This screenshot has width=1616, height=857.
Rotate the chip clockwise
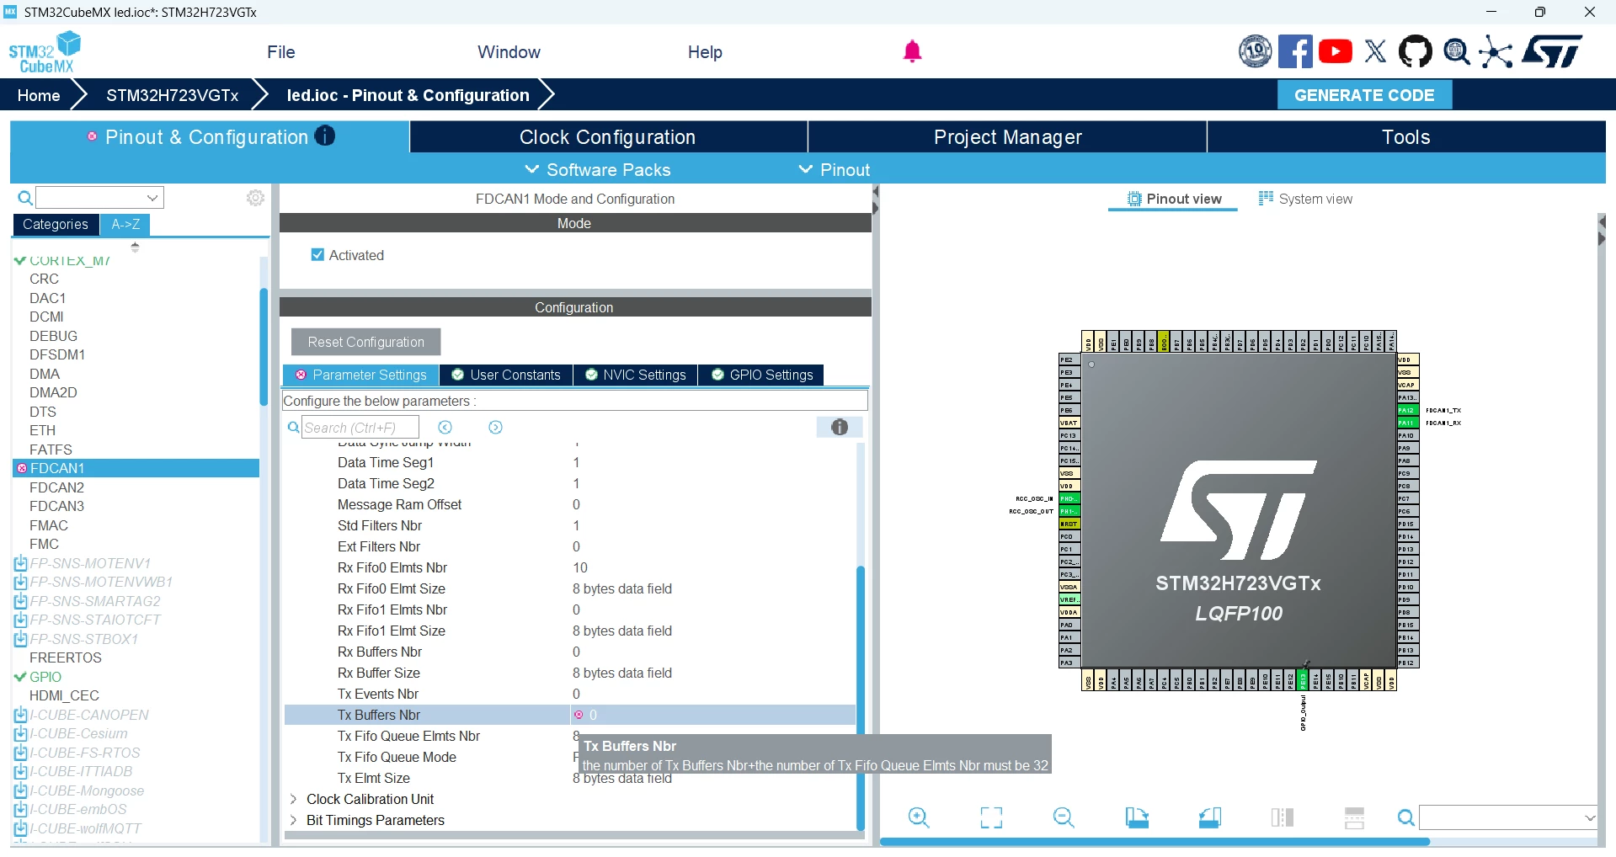coord(1137,817)
